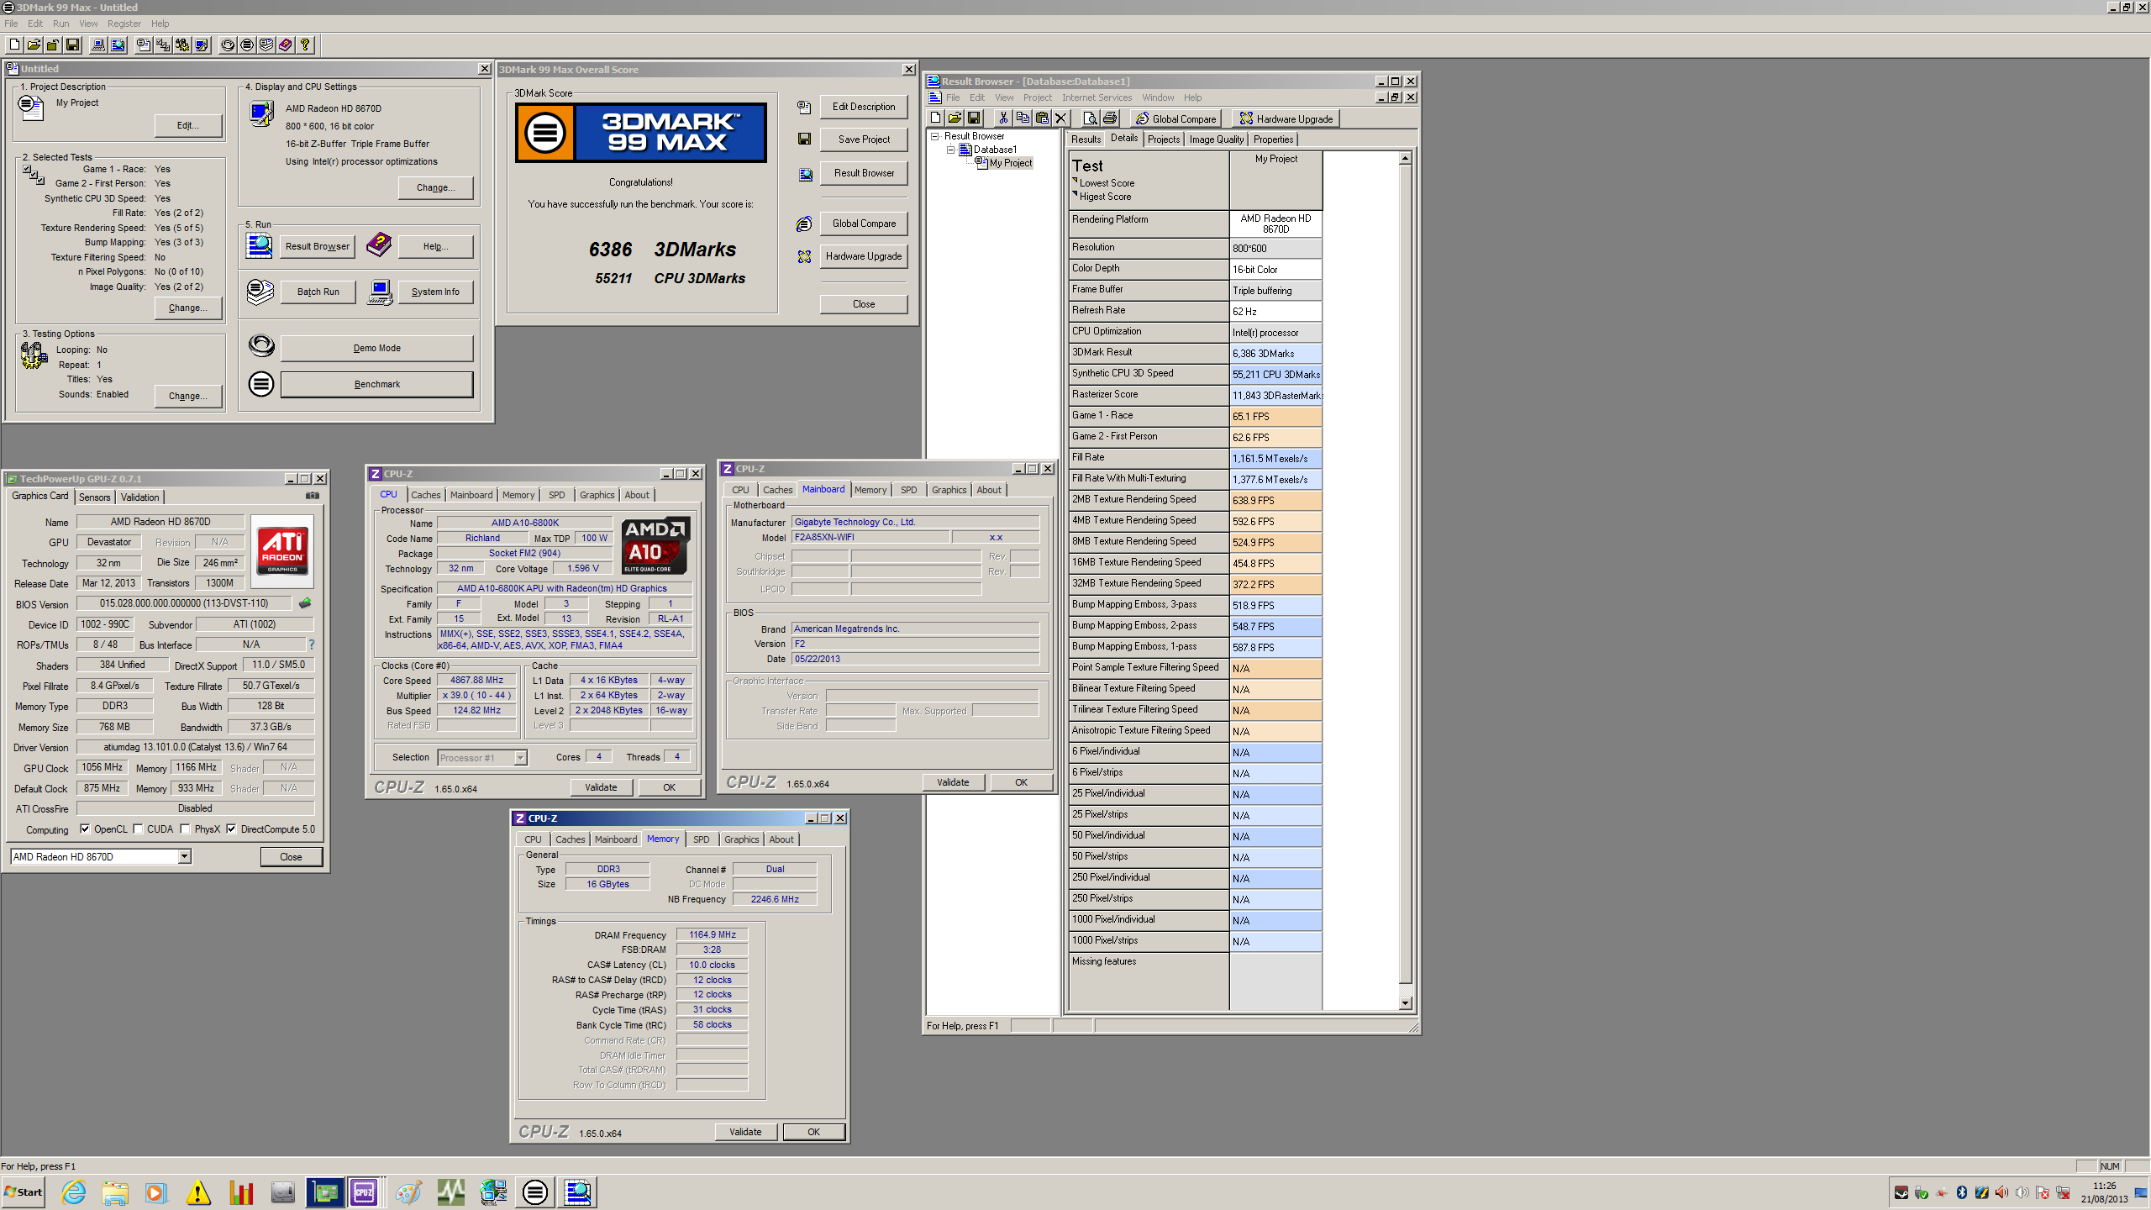This screenshot has width=2151, height=1210.
Task: Click the System Info computer toolbar icon
Action: tap(98, 45)
